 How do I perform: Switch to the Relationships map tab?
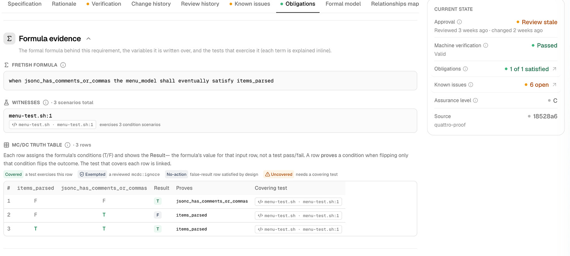[x=395, y=4]
